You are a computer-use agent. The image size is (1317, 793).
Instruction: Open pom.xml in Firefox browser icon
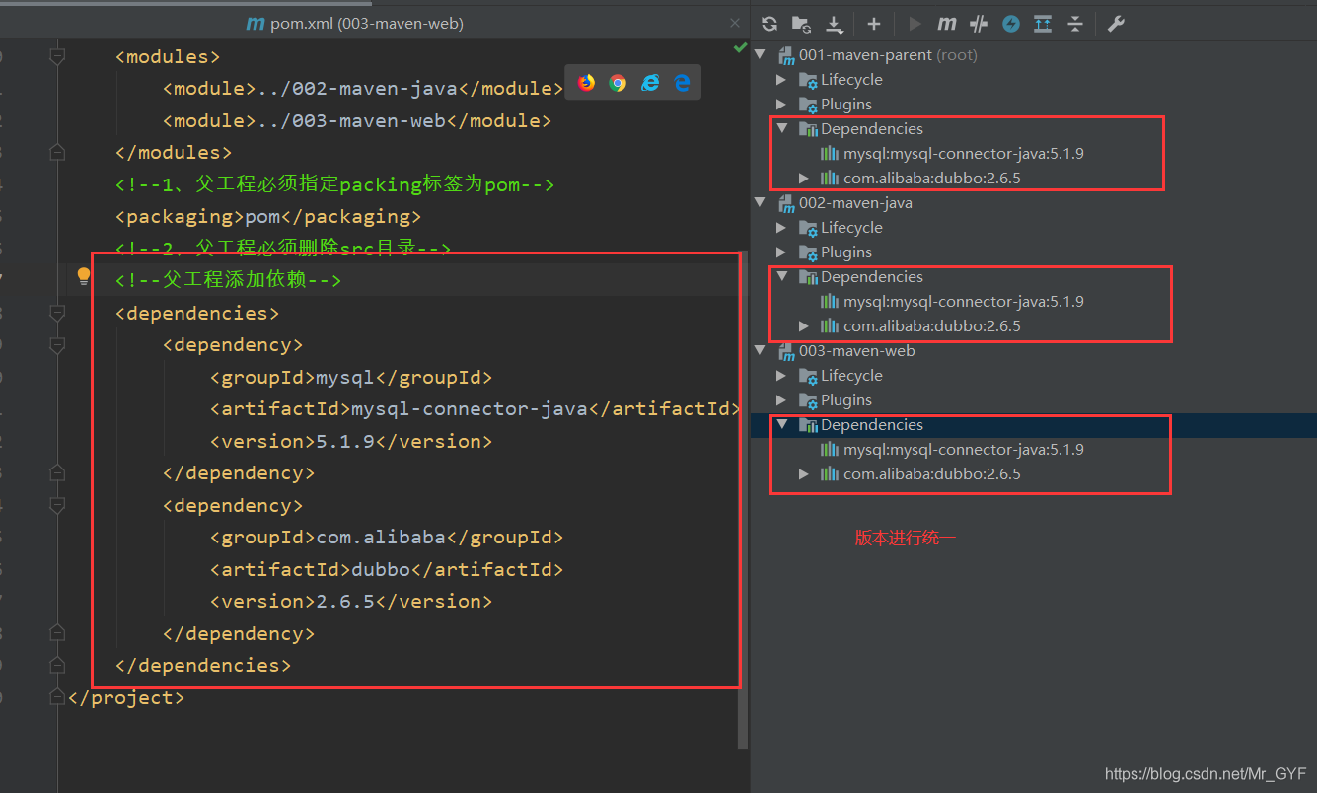(587, 83)
